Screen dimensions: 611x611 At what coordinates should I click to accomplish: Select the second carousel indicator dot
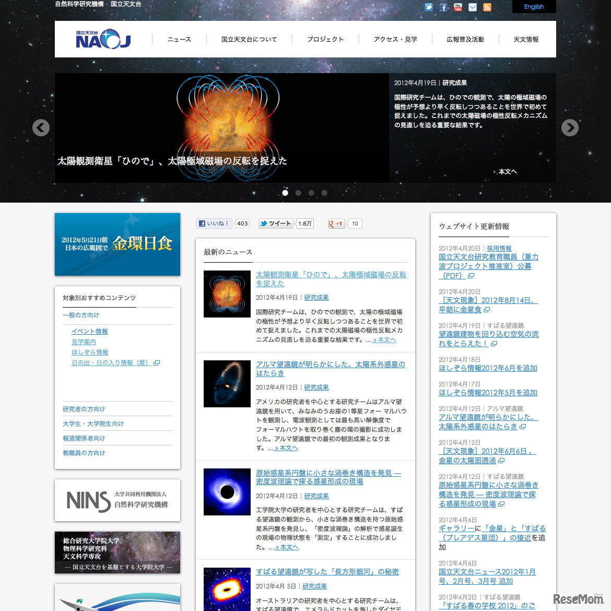coord(298,193)
